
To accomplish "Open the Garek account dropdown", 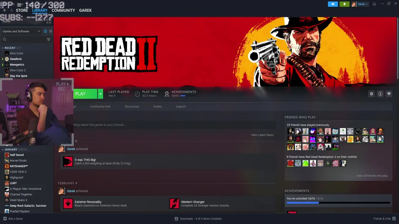I will pos(360,4).
